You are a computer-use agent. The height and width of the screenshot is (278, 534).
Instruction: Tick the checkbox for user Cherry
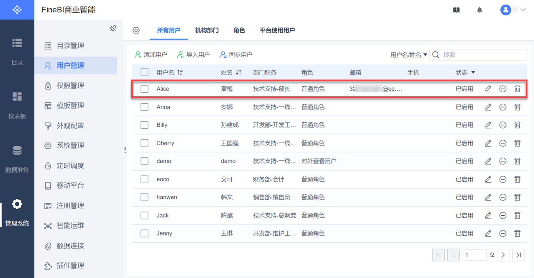145,143
